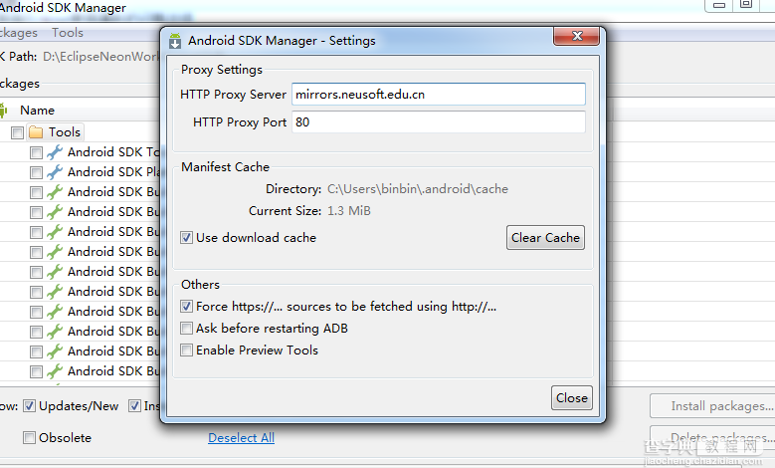The image size is (775, 468).
Task: Click the first green wrench icon for Android SDK Build-tools
Action: (55, 192)
